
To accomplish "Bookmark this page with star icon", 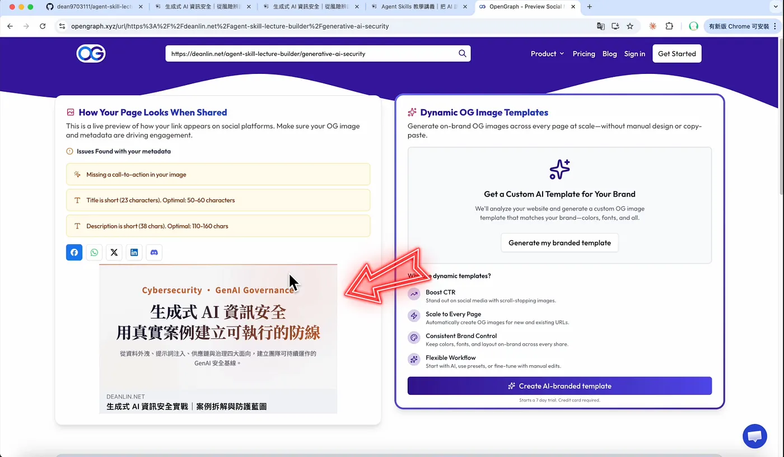I will (630, 26).
